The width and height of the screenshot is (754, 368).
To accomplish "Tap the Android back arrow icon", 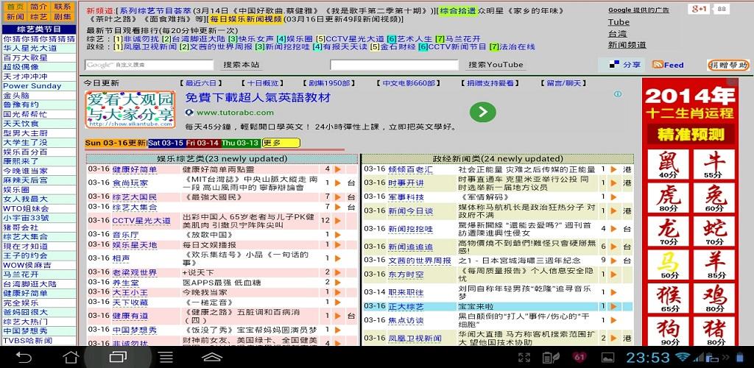I will pos(24,357).
